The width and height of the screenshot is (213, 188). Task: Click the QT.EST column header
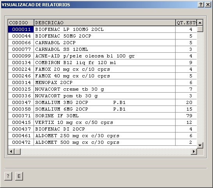click(x=186, y=23)
